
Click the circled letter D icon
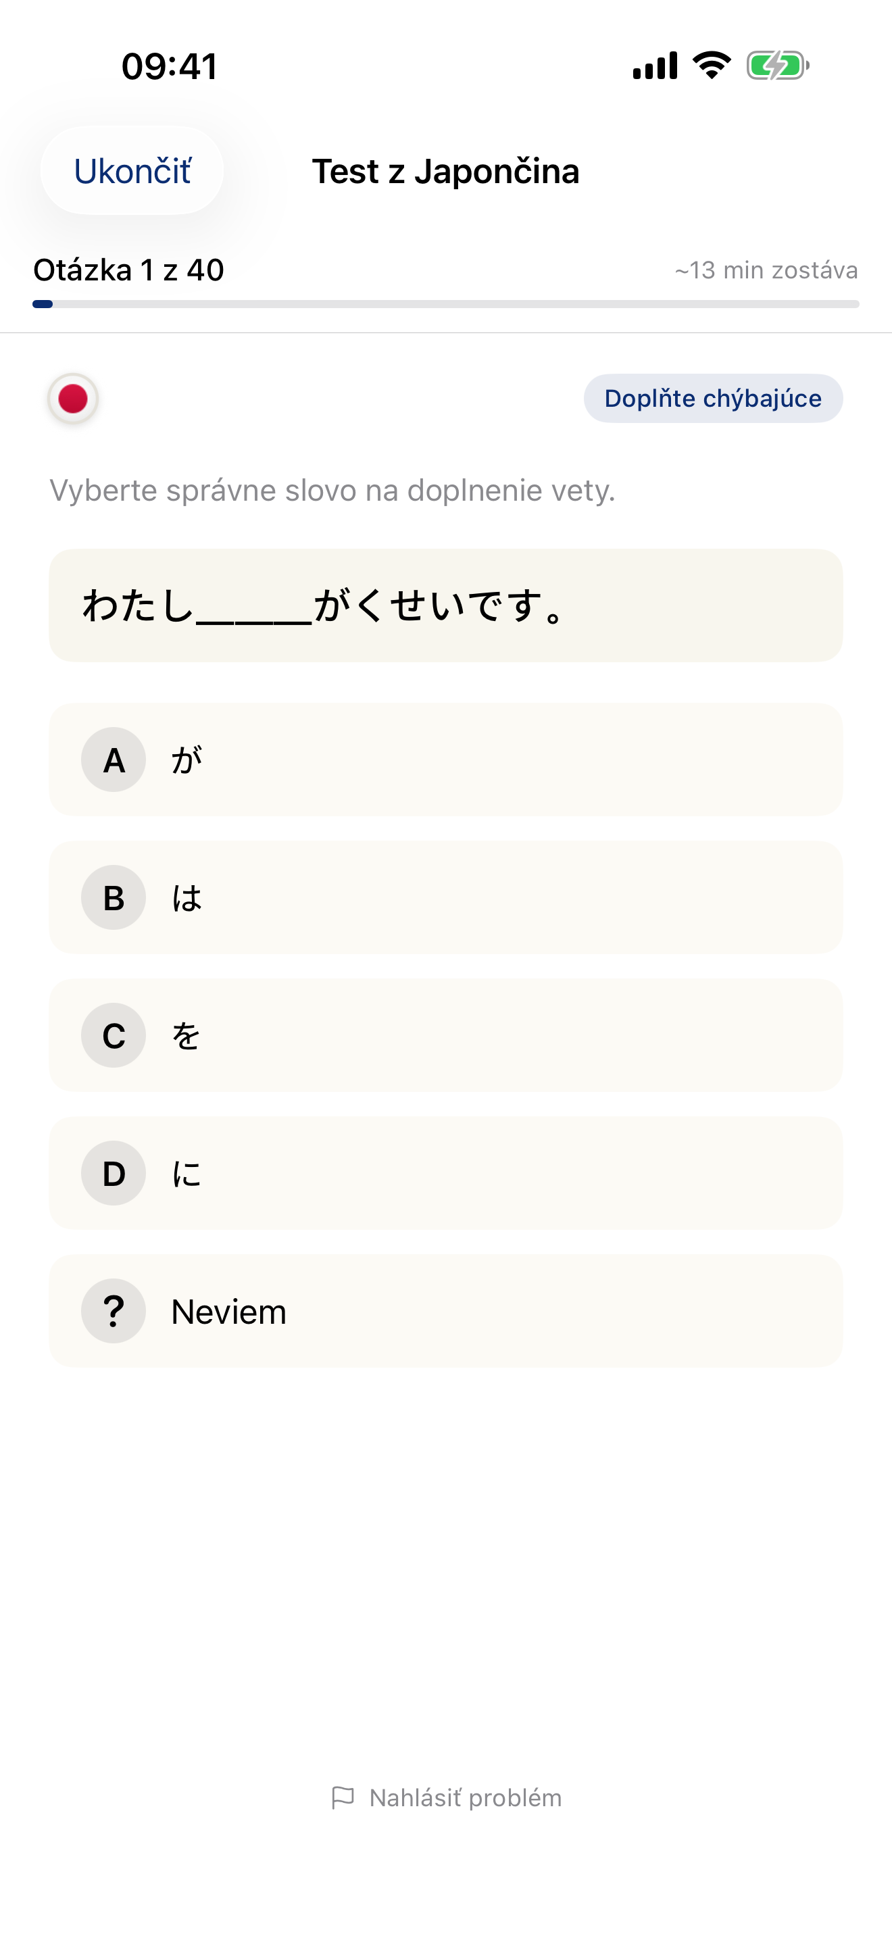pyautogui.click(x=113, y=1173)
